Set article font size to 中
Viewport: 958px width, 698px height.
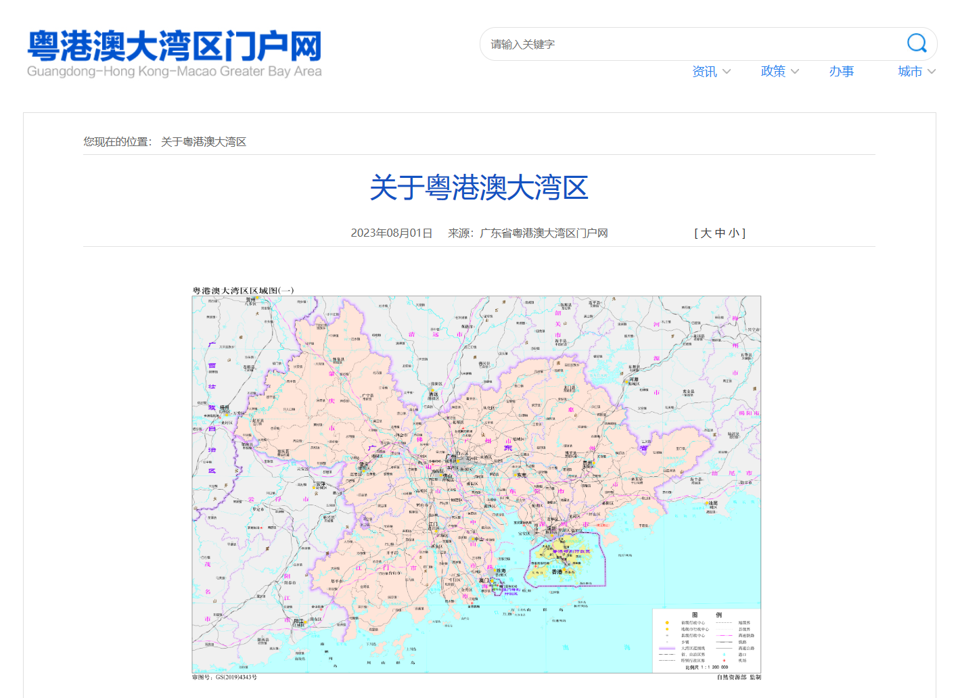720,233
